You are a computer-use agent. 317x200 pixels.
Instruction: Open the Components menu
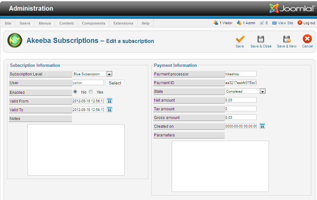pos(93,23)
